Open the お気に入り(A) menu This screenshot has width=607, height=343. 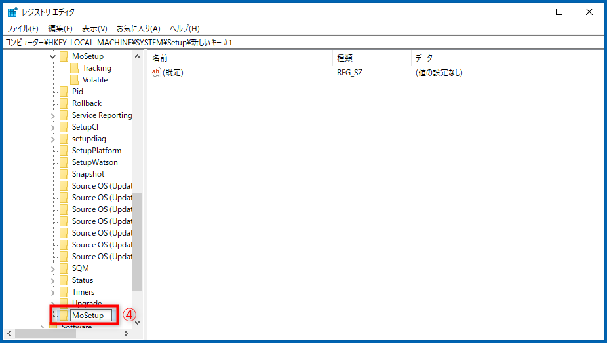coord(138,29)
